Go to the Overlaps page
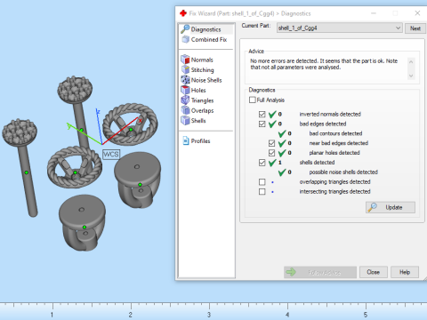The width and height of the screenshot is (427, 320). pyautogui.click(x=202, y=110)
